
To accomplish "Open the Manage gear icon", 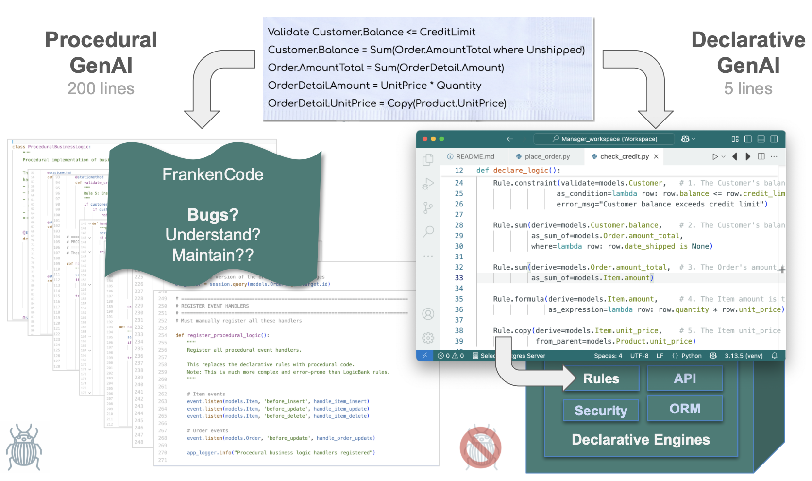I will point(428,338).
